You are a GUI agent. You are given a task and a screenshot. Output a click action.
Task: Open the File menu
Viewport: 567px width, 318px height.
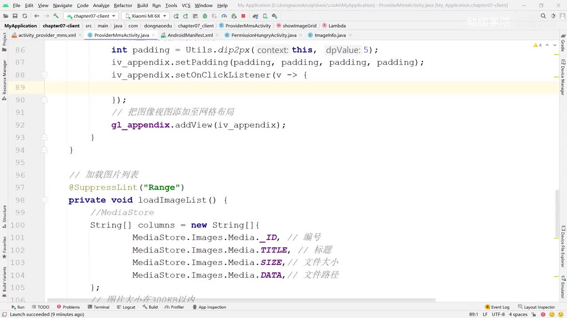(16, 5)
